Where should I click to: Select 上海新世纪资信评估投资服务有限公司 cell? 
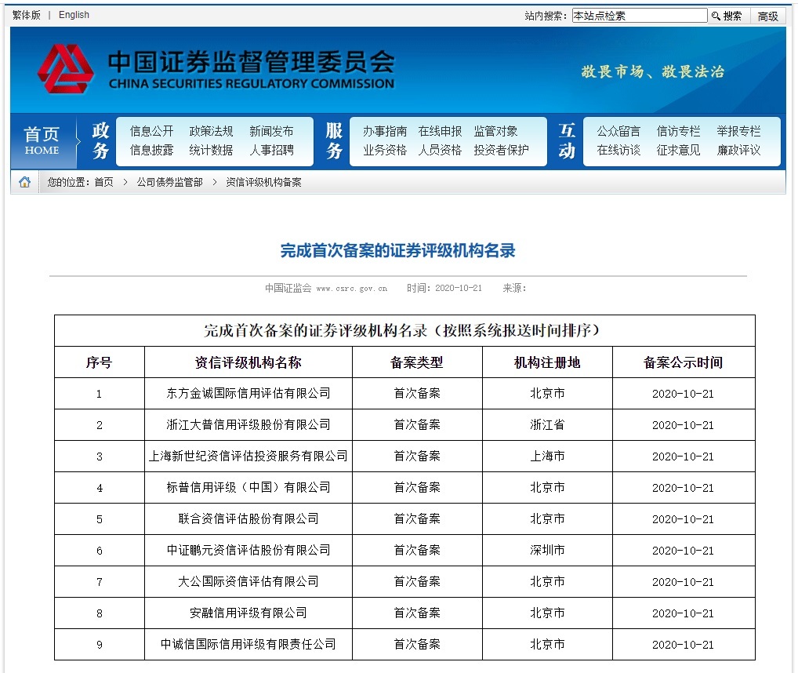[x=248, y=456]
